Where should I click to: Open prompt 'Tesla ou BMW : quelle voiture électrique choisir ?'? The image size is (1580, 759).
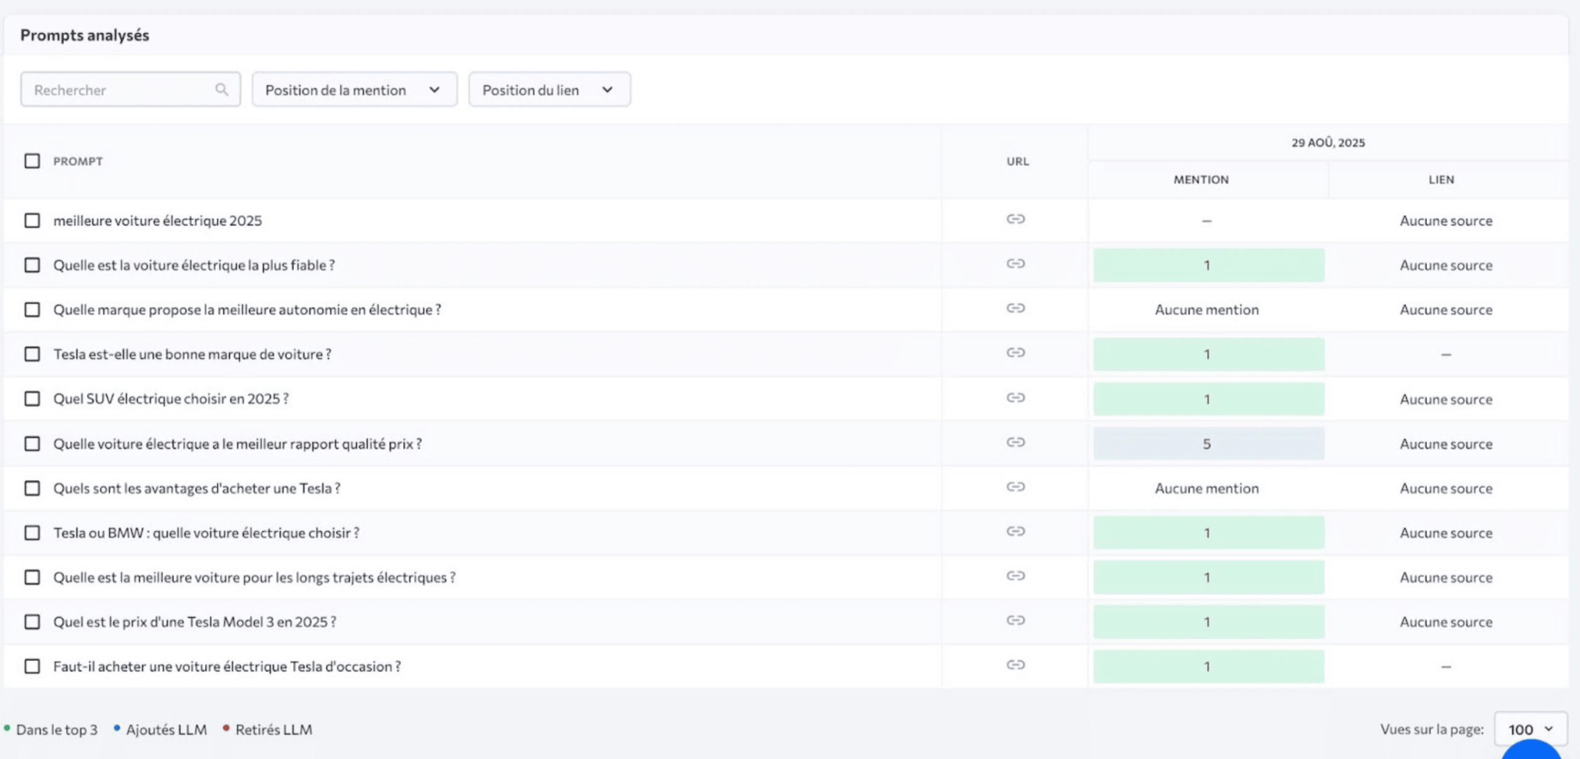tap(206, 533)
